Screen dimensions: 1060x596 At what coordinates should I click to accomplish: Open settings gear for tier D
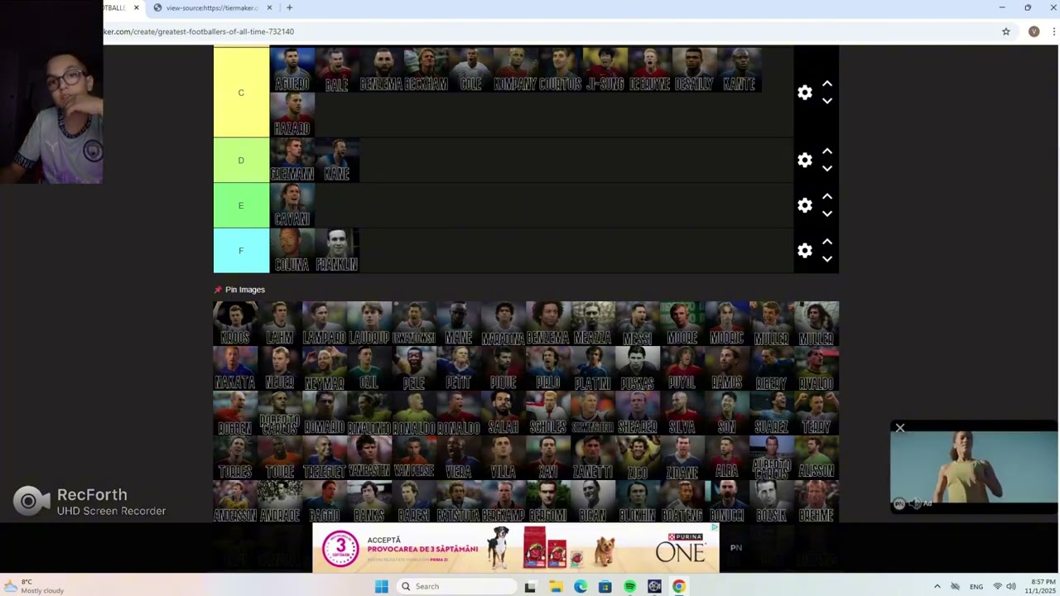805,161
